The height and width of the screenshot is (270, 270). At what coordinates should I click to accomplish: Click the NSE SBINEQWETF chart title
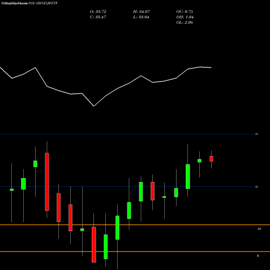coord(43,3)
